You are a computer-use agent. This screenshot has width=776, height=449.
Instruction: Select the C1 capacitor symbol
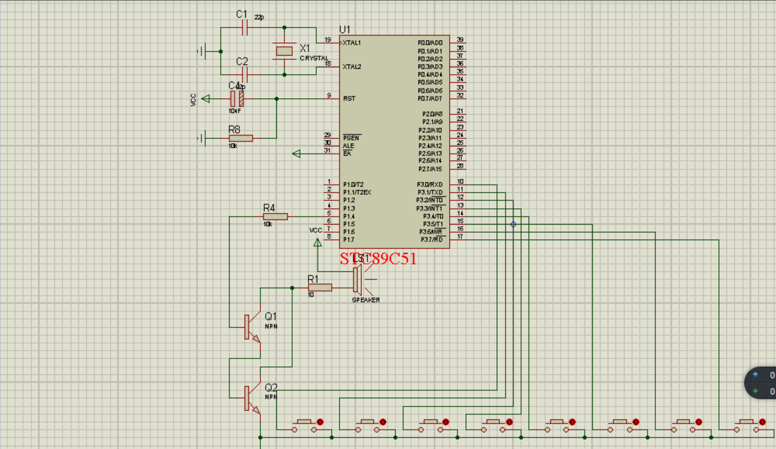tap(245, 27)
